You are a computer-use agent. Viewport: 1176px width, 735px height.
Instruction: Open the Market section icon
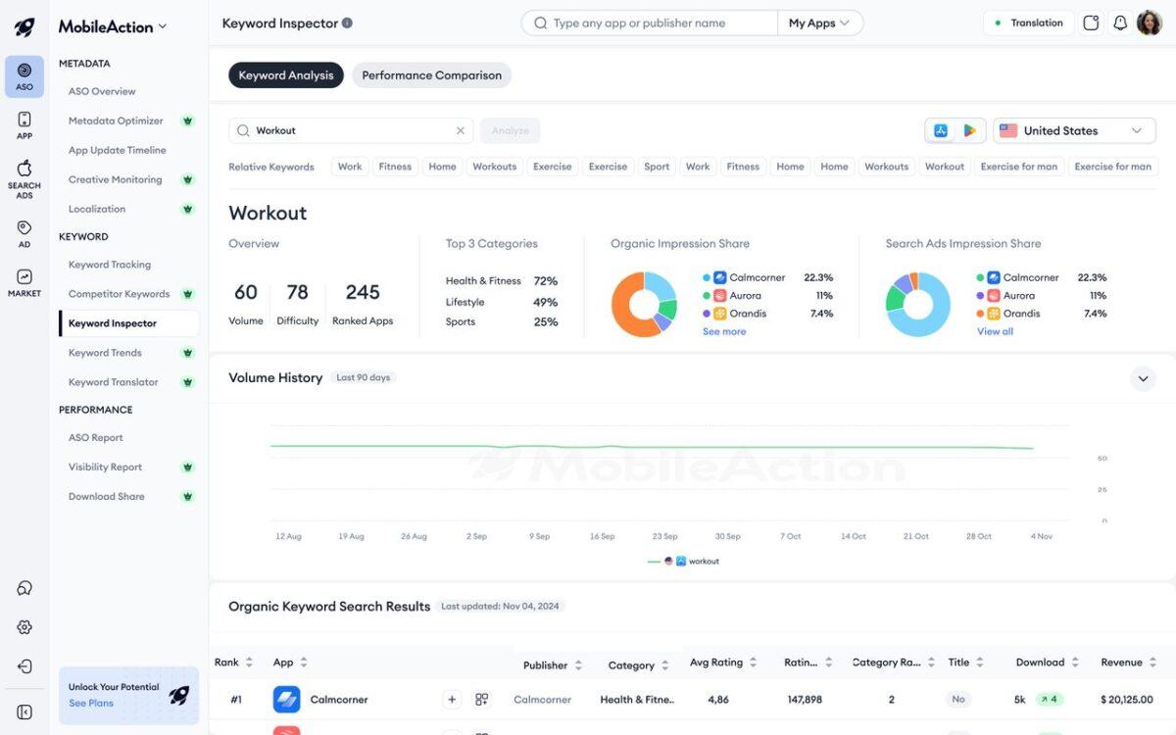[24, 282]
